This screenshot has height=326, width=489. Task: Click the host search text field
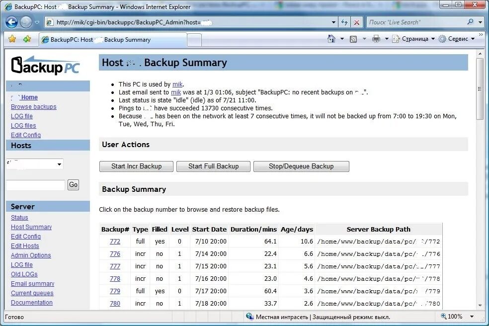pyautogui.click(x=35, y=185)
